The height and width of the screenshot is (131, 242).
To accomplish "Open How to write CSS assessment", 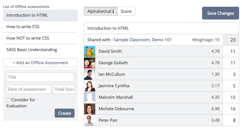I will coord(40,27).
